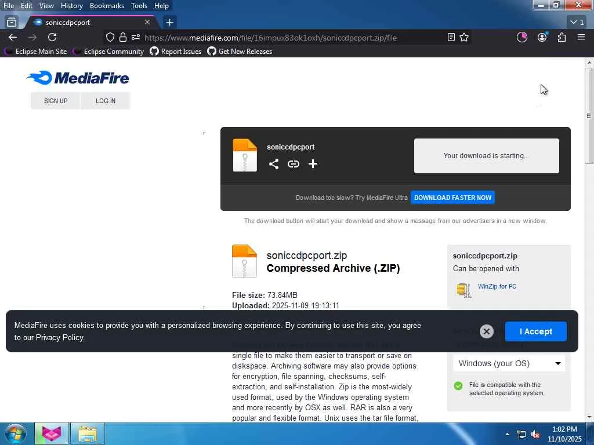
Task: Click DOWNLOAD FASTER NOW button
Action: coord(452,198)
